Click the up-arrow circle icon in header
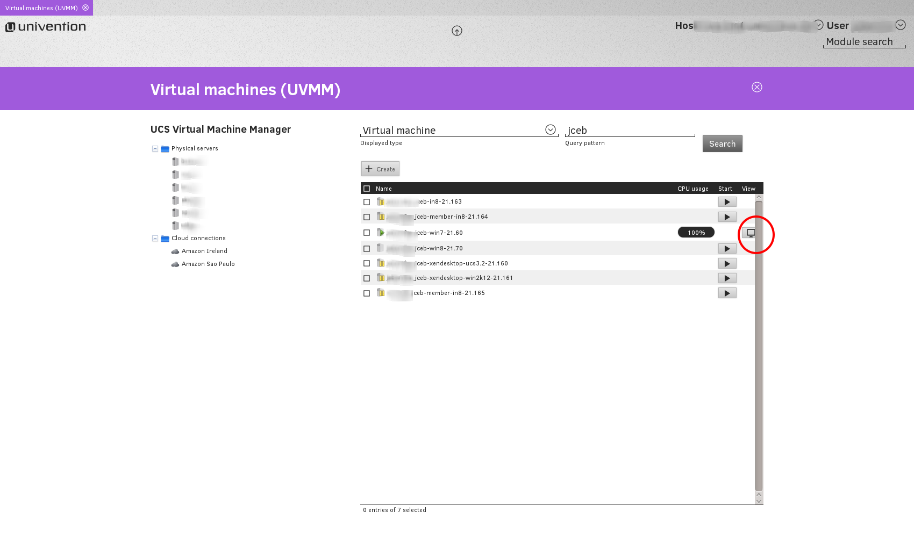Image resolution: width=914 pixels, height=533 pixels. pyautogui.click(x=457, y=31)
